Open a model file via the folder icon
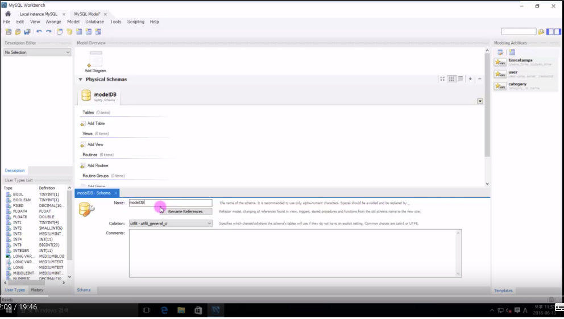Viewport: 564px width, 319px height. click(18, 32)
